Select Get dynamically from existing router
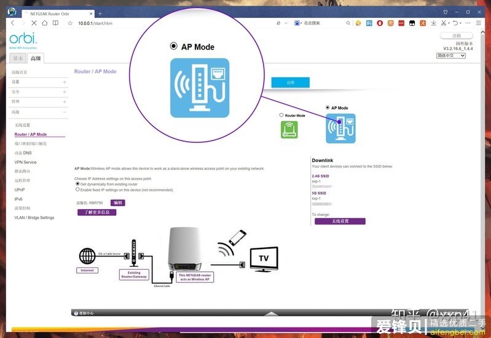This screenshot has height=338, width=491. tap(77, 184)
